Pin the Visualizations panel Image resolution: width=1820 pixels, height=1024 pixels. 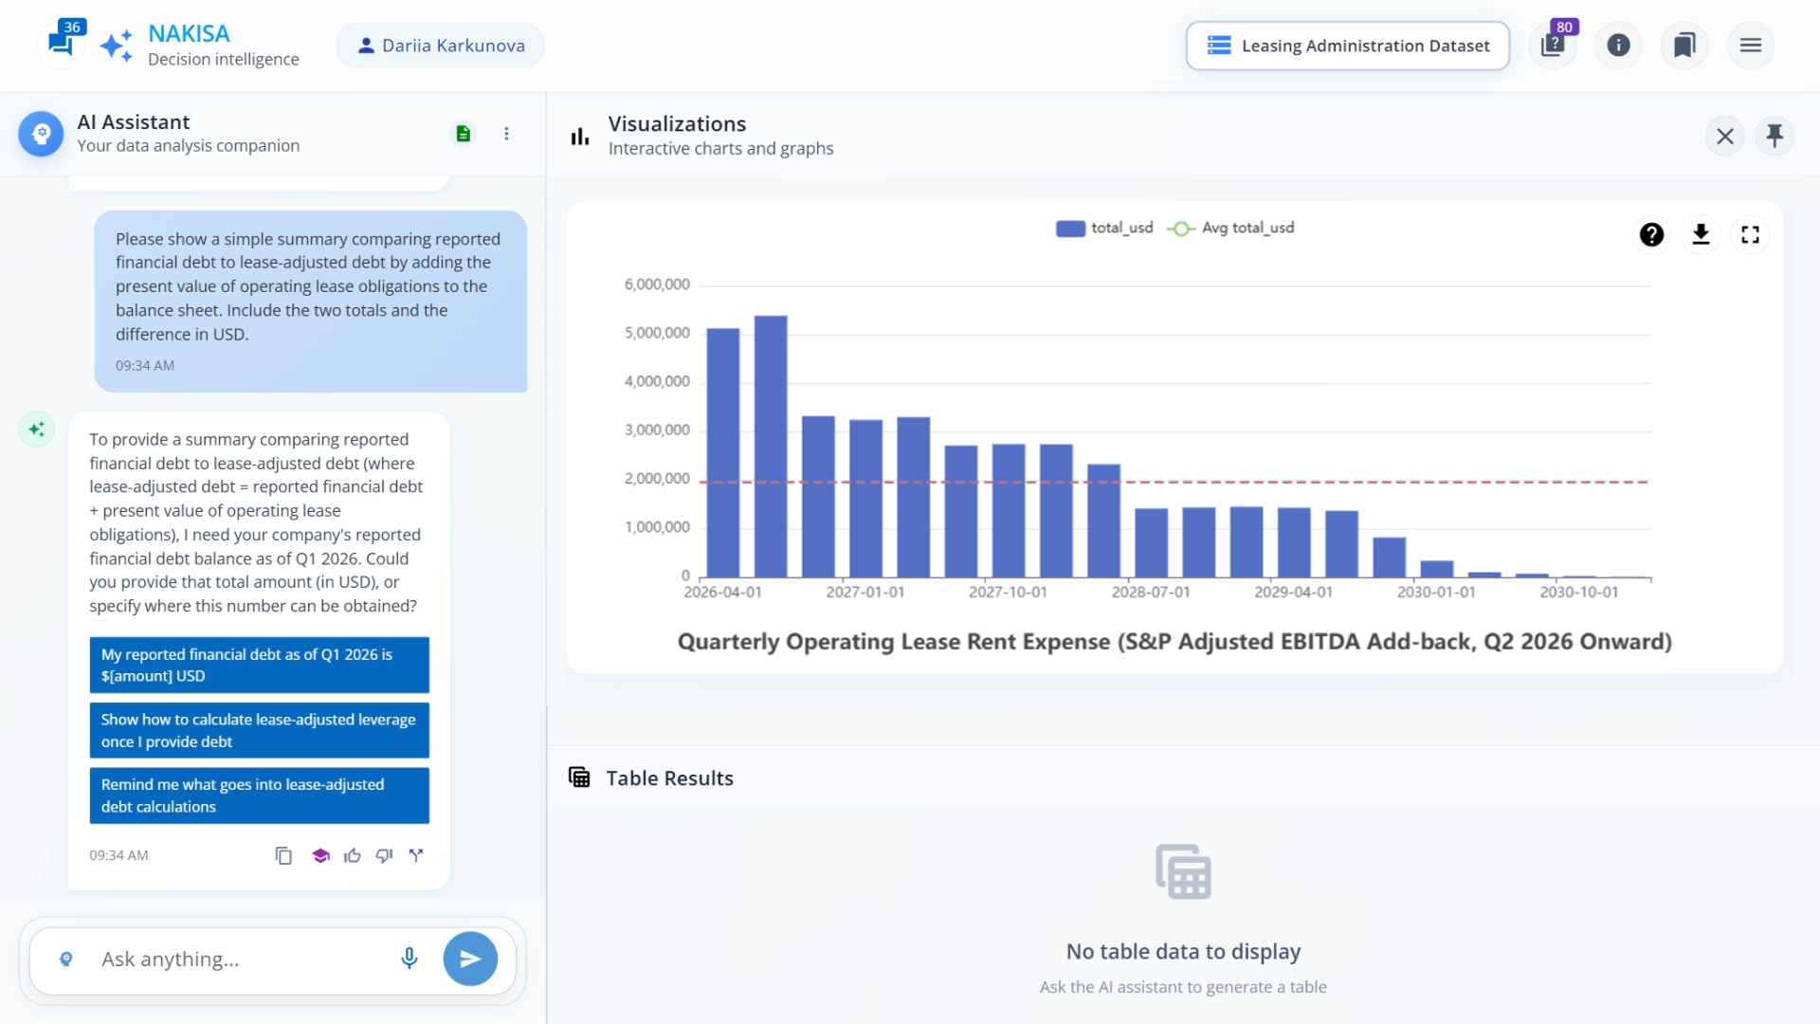[x=1774, y=136]
